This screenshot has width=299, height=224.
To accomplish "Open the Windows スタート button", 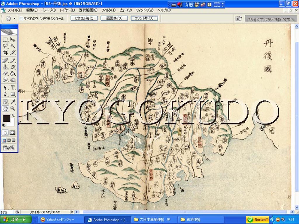I will (x=16, y=220).
